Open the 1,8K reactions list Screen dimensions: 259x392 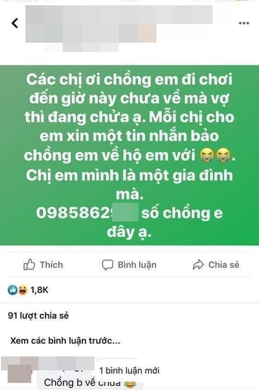click(x=39, y=290)
